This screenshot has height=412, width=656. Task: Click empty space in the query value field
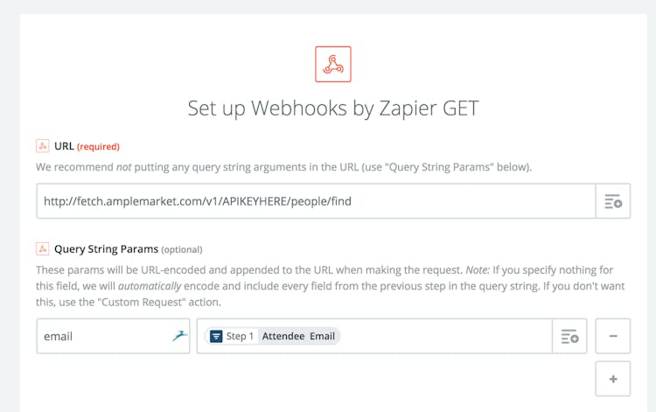446,336
